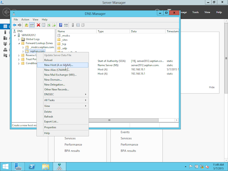This screenshot has width=228, height=171.
Task: Click the Action Center flag tray icon
Action: coord(191,166)
